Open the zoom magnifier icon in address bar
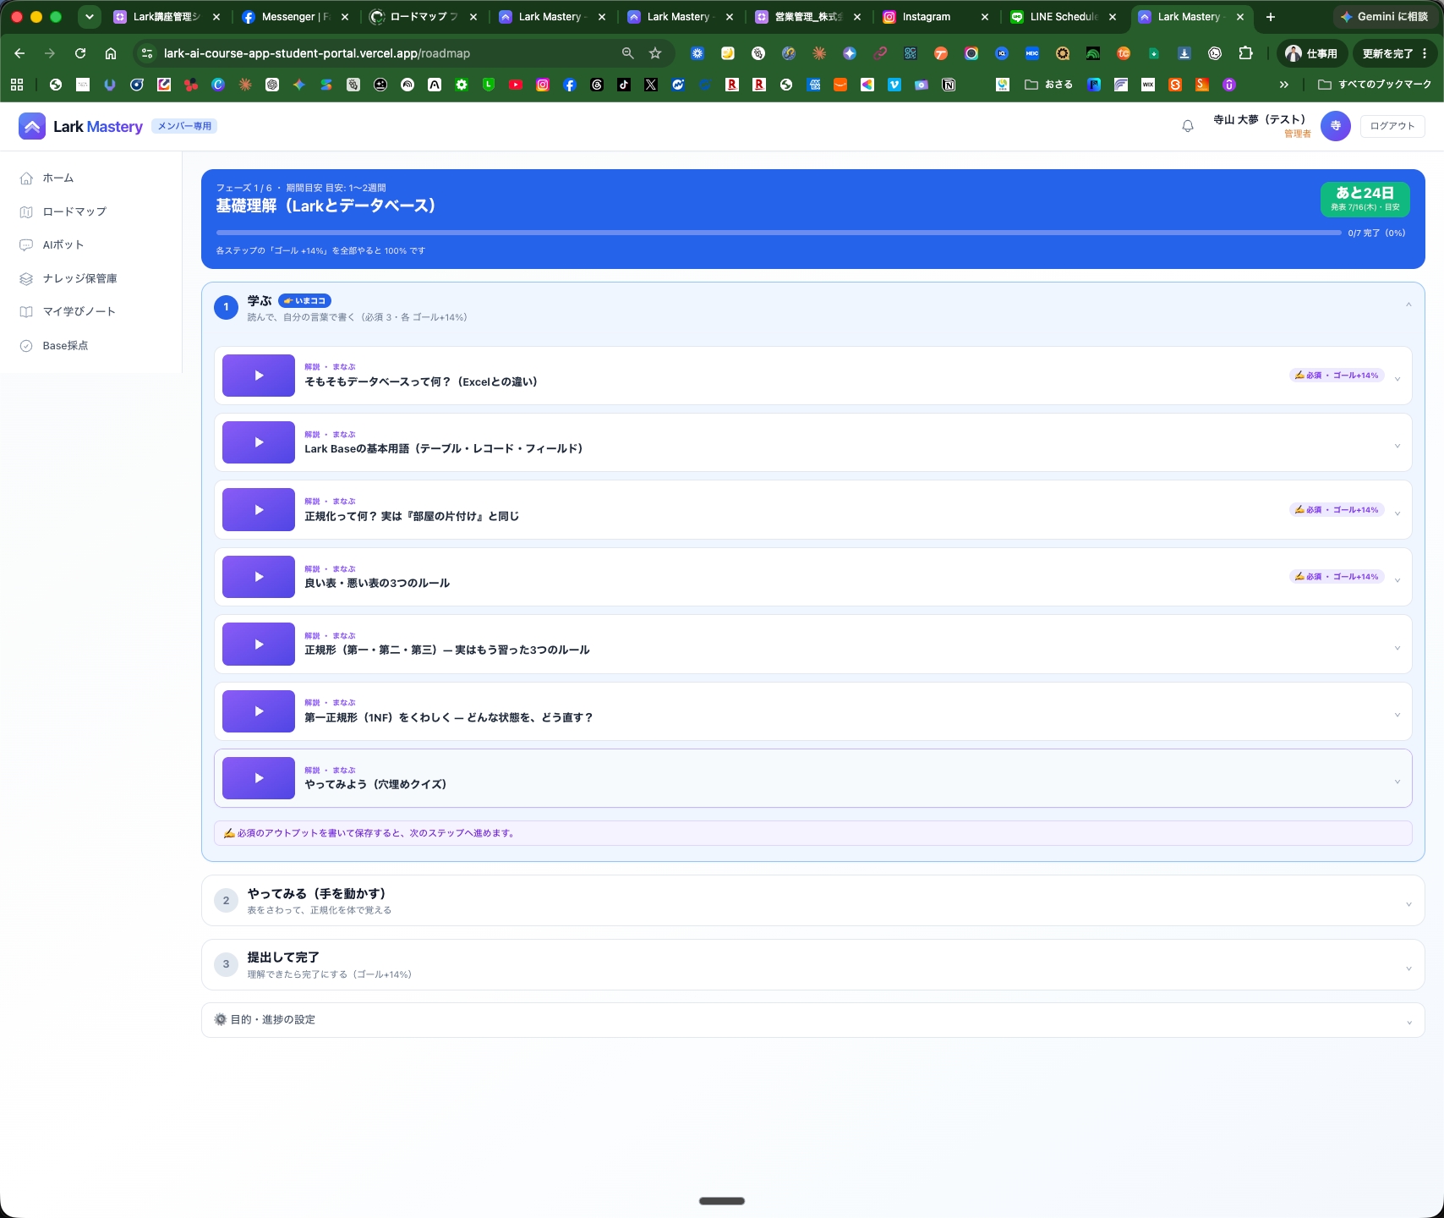The image size is (1444, 1218). [627, 53]
